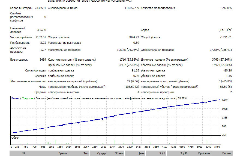The height and width of the screenshot is (156, 243).
Task: Click trade axis tick 2747
Action: click(x=112, y=146)
